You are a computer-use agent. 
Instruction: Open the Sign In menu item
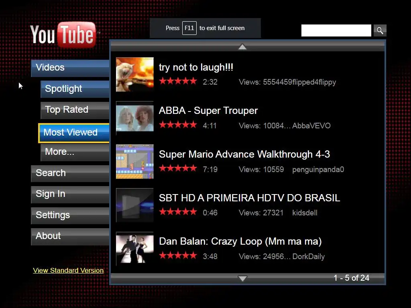pos(70,195)
